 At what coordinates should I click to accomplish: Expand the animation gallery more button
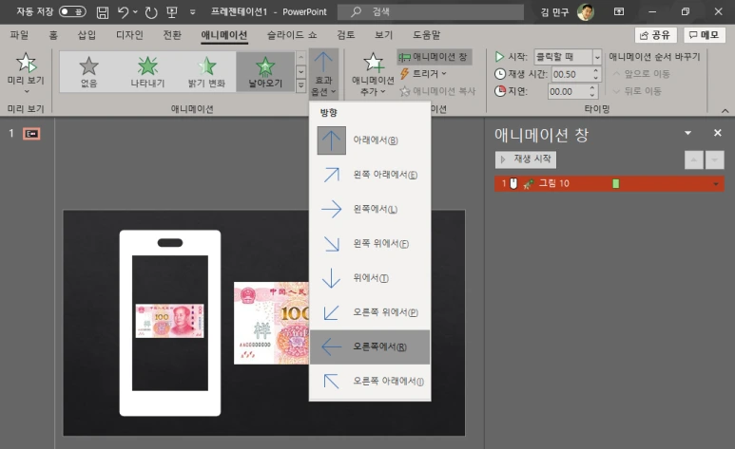pyautogui.click(x=300, y=85)
